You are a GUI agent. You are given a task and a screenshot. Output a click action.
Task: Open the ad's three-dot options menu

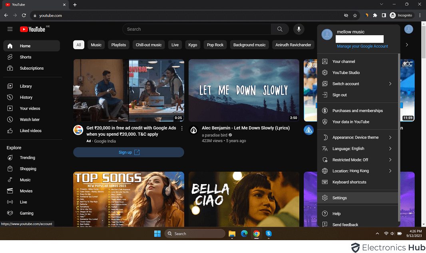pos(182,129)
